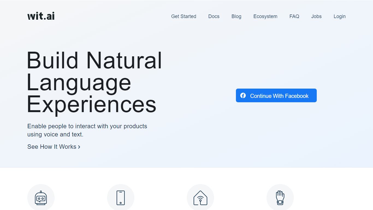Open the Get Started menu item

tap(183, 16)
